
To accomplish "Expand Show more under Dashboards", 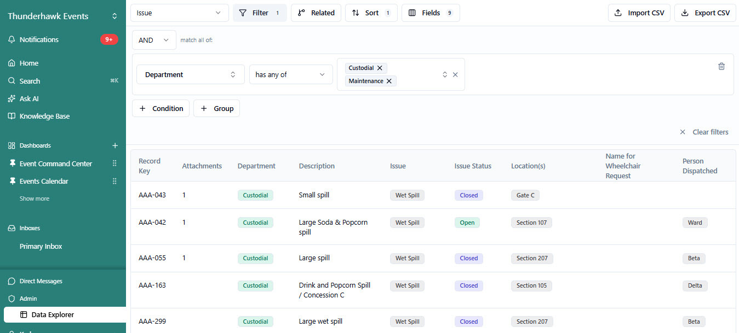I will 35,198.
